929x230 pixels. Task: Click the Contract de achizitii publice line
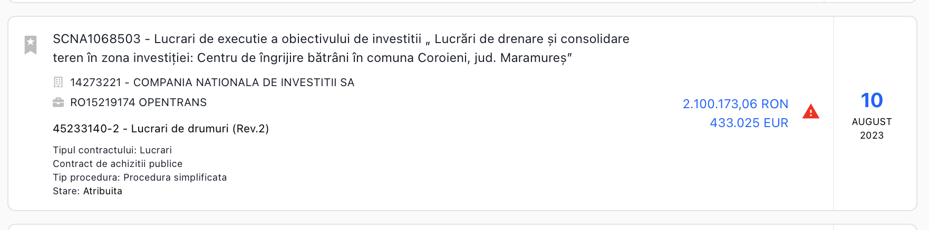coord(118,164)
